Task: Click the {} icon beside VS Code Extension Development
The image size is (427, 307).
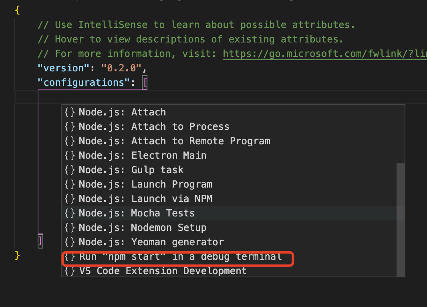Action: (69, 271)
